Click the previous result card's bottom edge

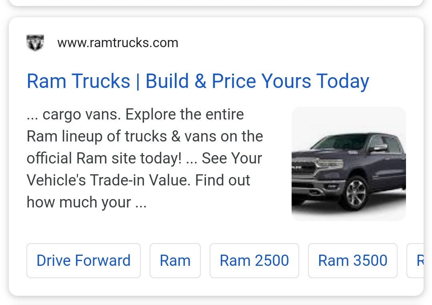216,3
